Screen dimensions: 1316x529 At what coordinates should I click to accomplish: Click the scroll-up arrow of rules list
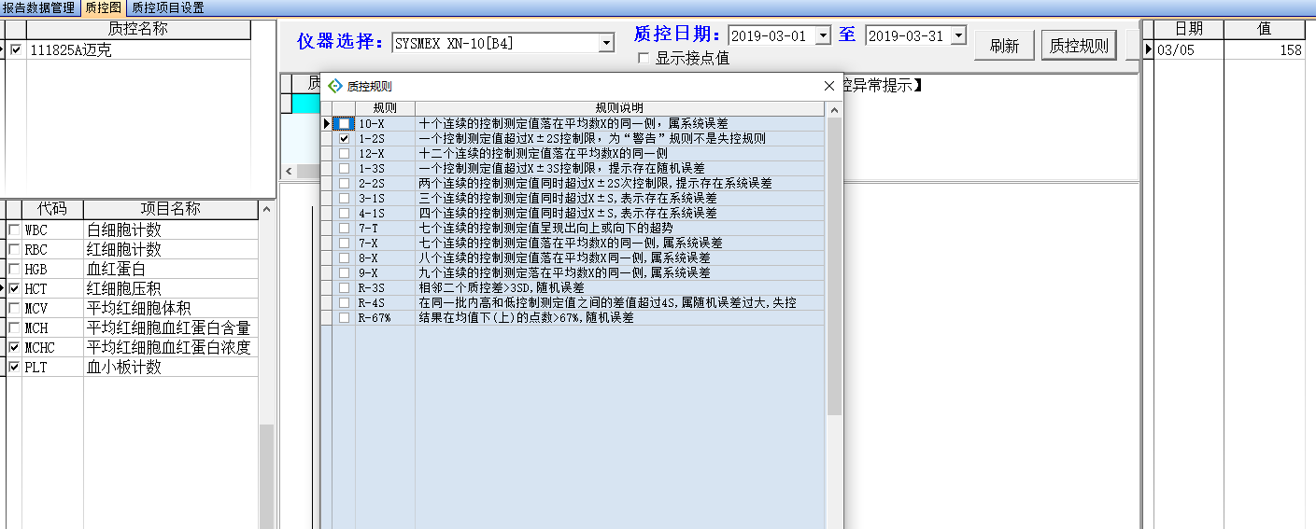[x=833, y=109]
